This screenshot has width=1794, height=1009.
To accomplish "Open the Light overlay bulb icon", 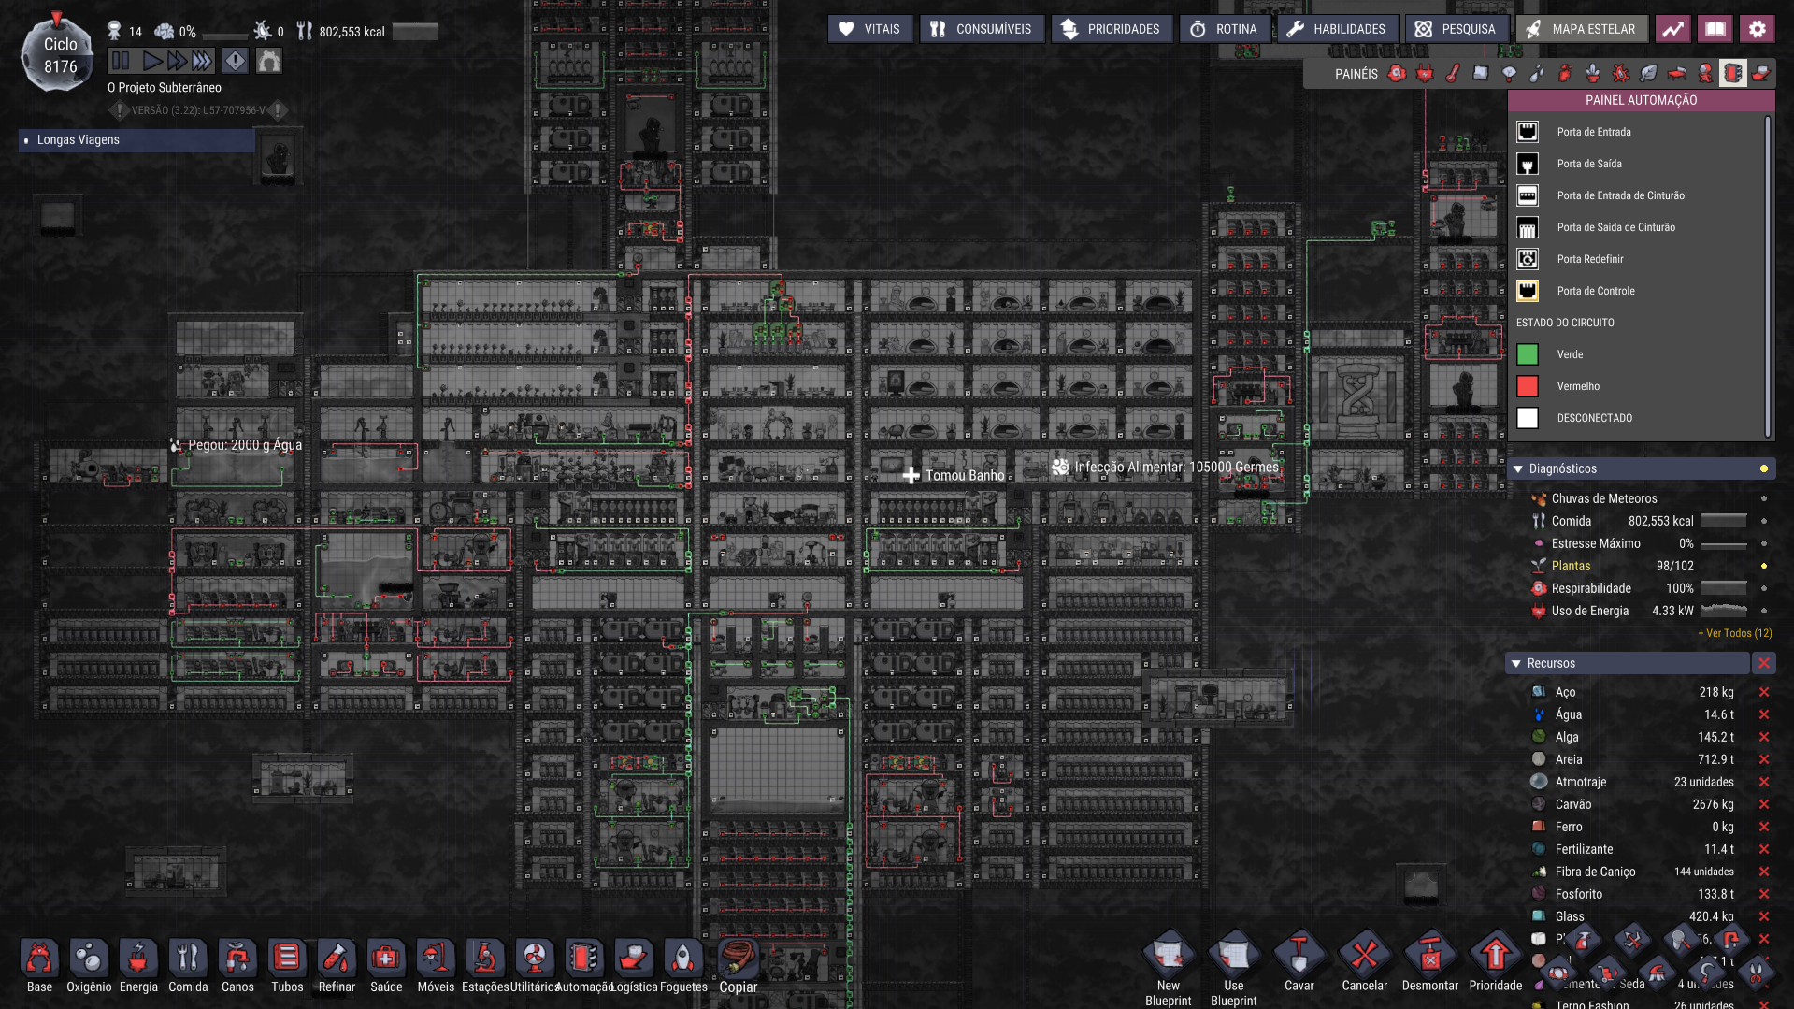I will [x=1509, y=73].
